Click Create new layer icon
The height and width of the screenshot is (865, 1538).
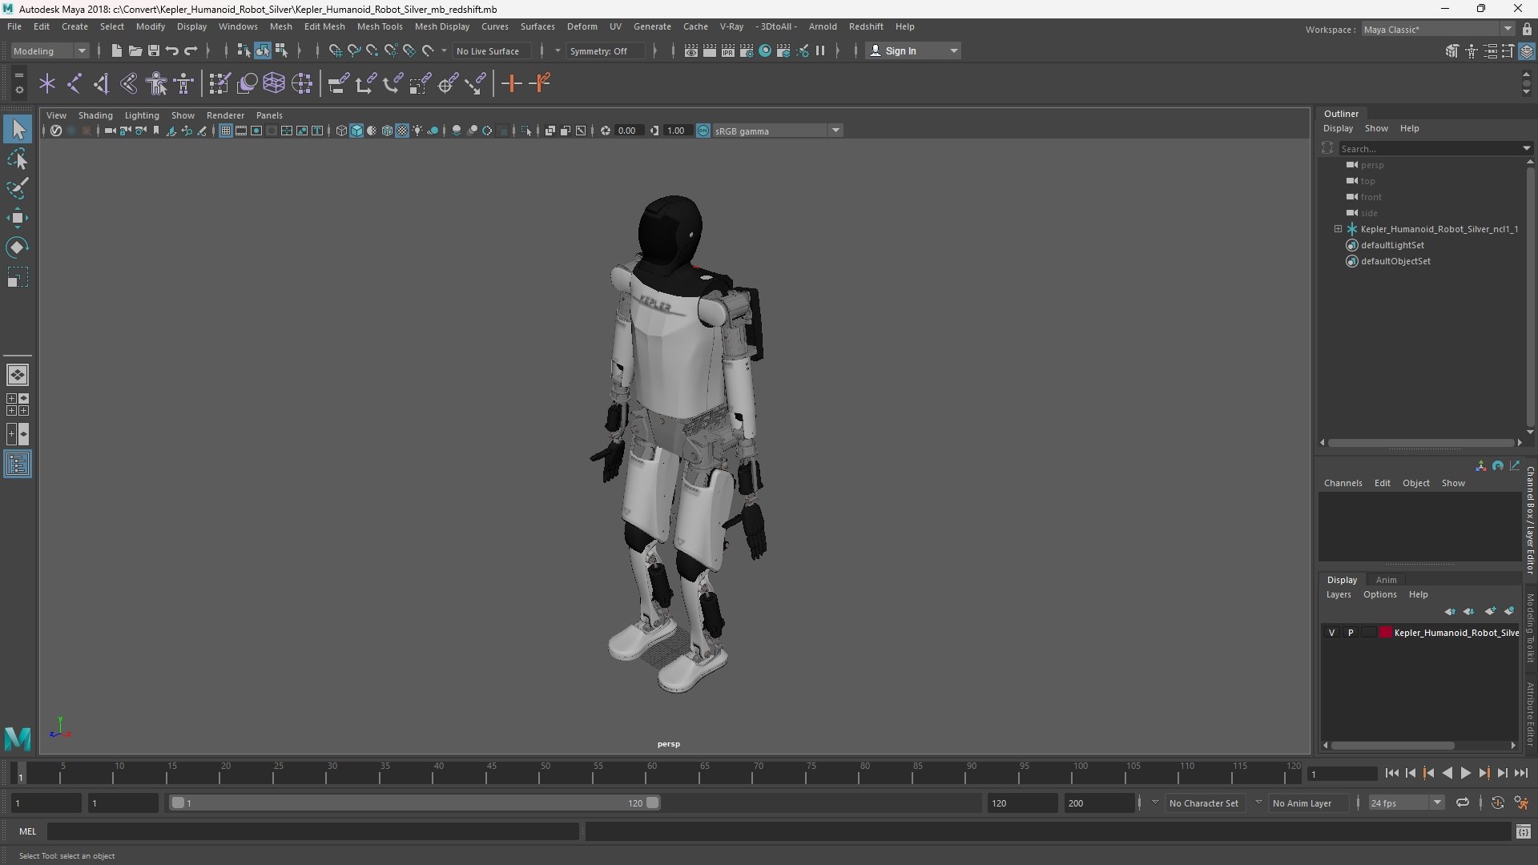pos(1490,611)
